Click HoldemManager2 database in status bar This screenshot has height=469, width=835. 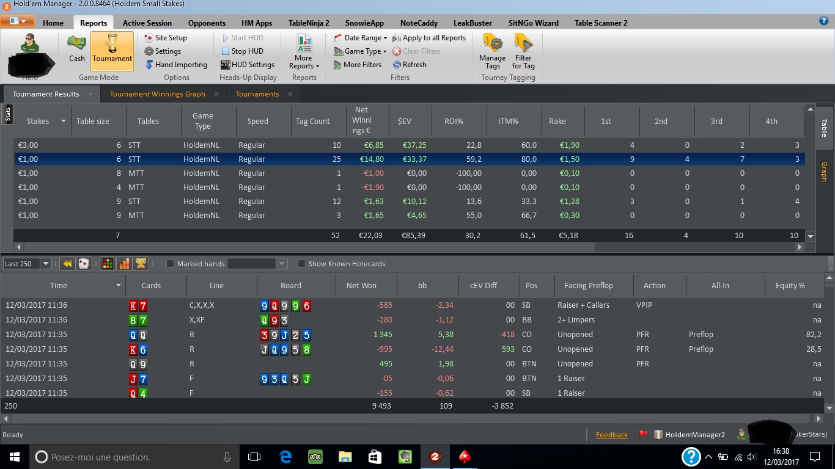690,435
